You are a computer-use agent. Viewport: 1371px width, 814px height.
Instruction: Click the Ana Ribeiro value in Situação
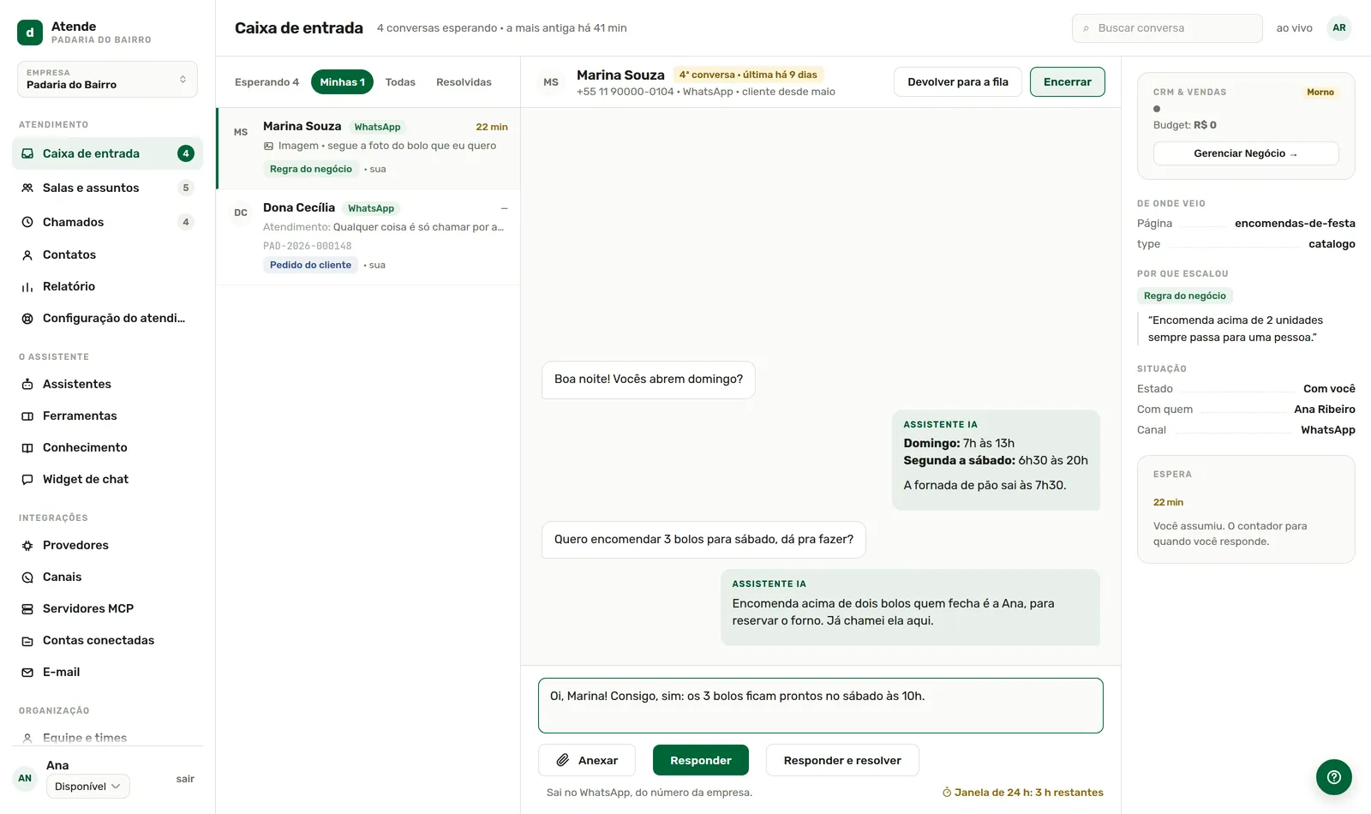click(x=1325, y=410)
